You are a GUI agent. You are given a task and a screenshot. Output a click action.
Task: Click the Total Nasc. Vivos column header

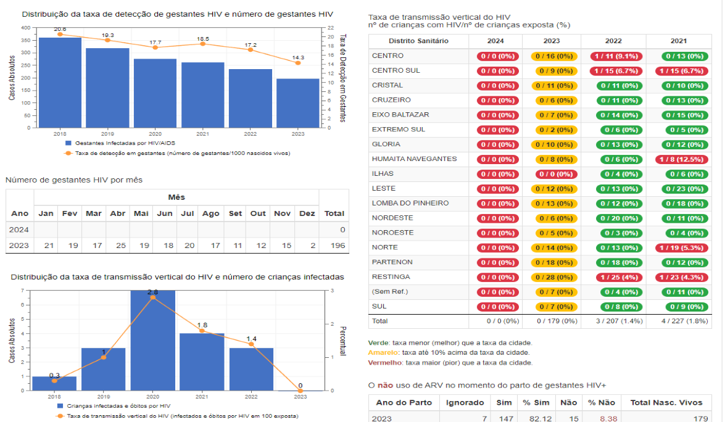666,403
